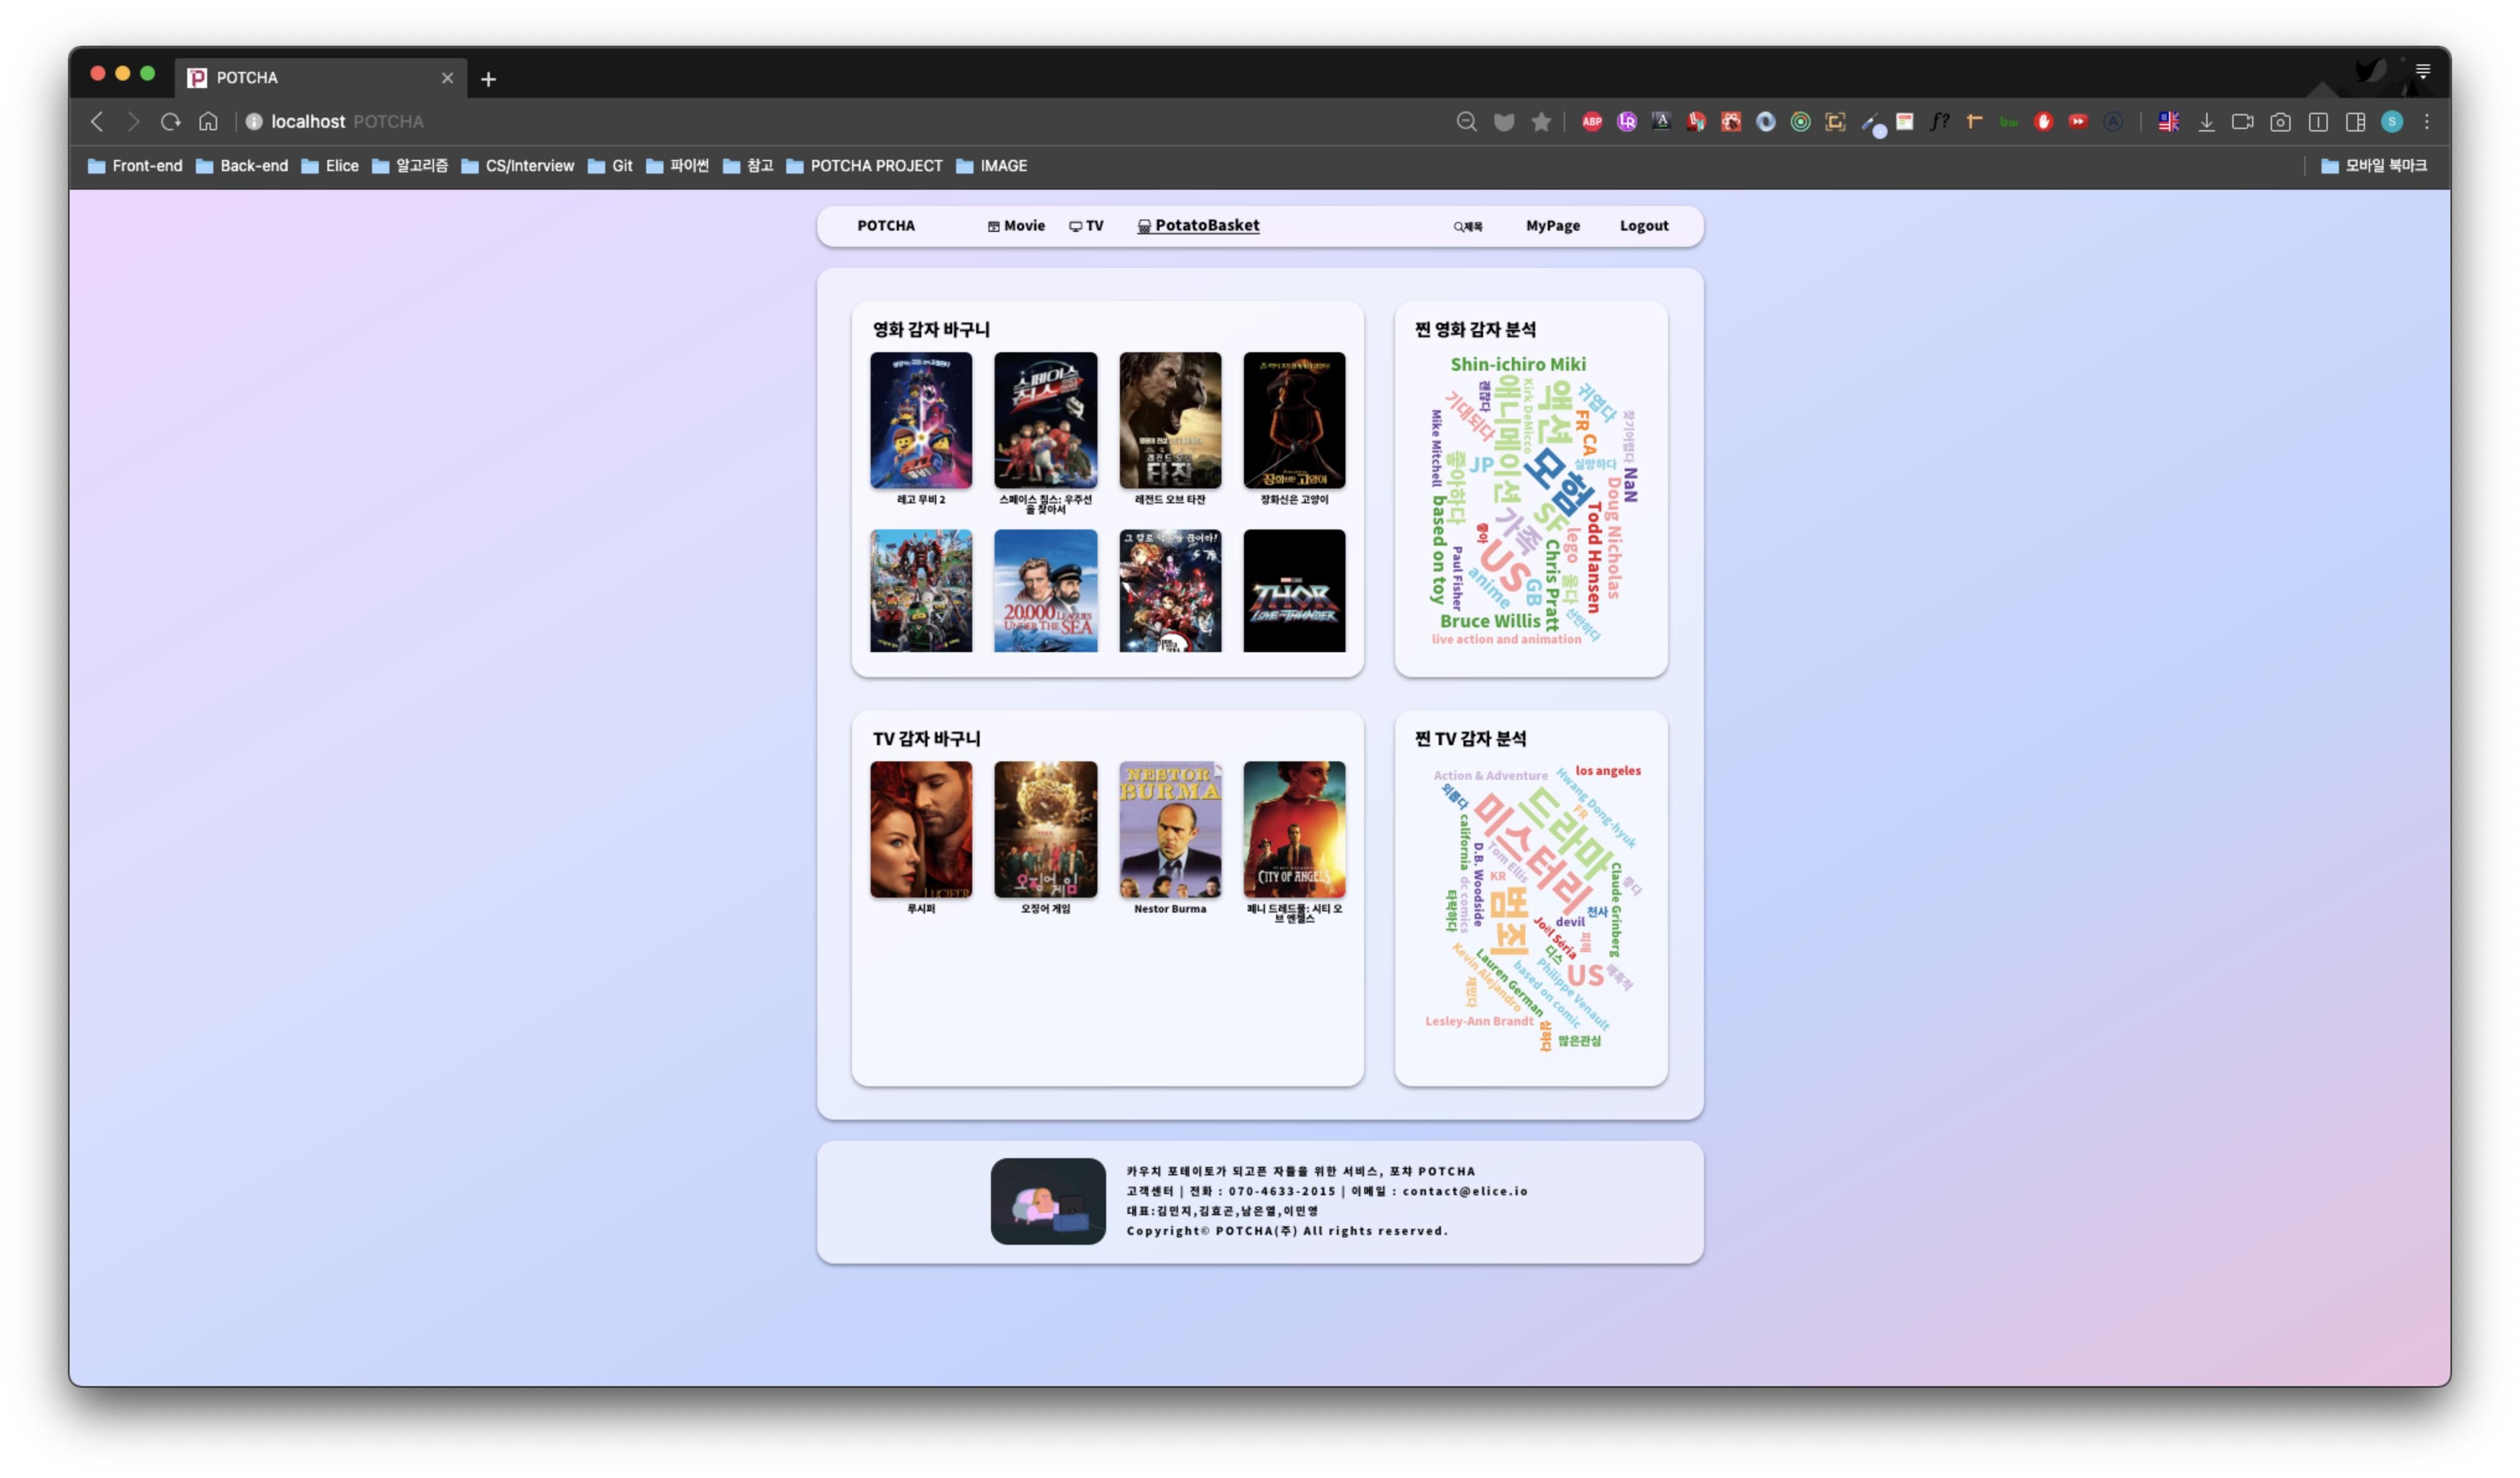
Task: Select the 오징어 게임 TV poster
Action: pos(1045,830)
